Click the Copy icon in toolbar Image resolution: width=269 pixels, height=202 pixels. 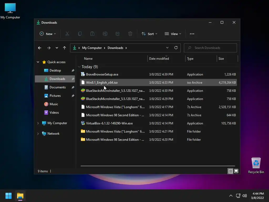(80, 34)
